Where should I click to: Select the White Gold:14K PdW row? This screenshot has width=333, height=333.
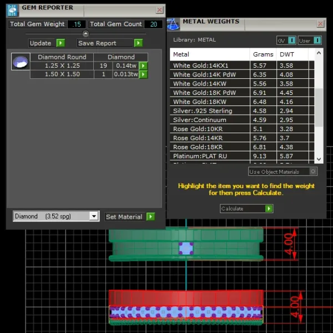[242, 74]
